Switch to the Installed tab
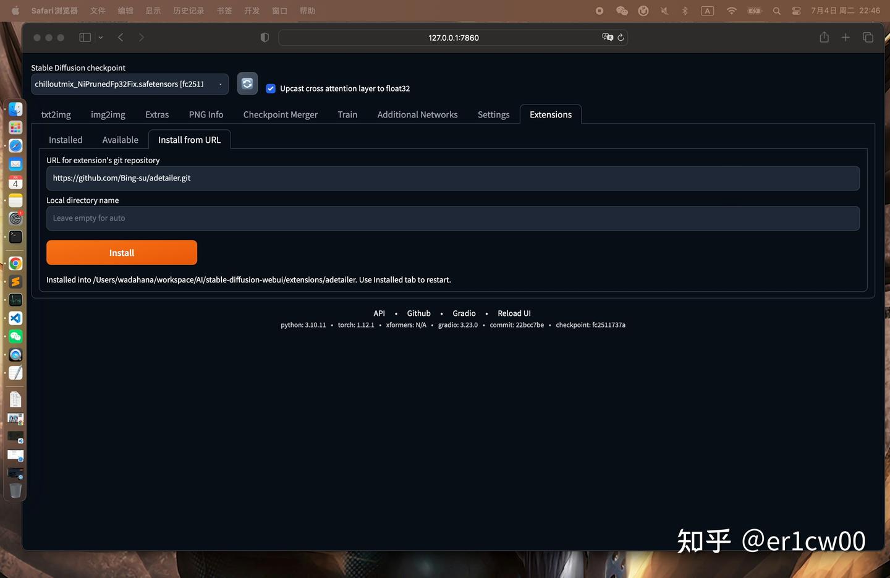 click(x=65, y=140)
